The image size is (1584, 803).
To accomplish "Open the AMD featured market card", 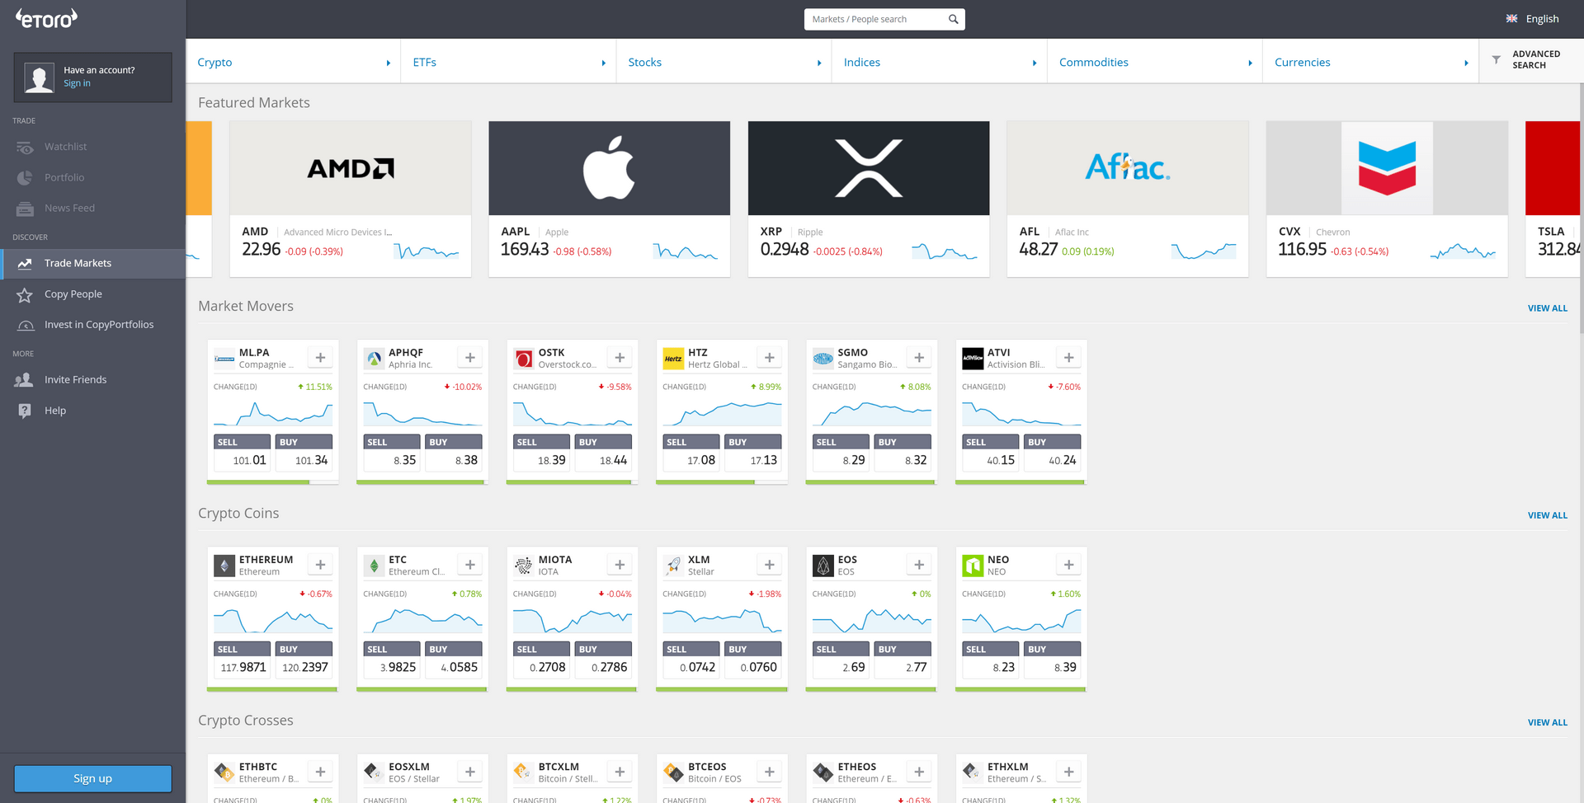I will tap(350, 199).
